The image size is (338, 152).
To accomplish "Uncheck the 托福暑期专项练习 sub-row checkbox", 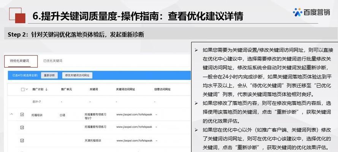I will click(x=22, y=127).
